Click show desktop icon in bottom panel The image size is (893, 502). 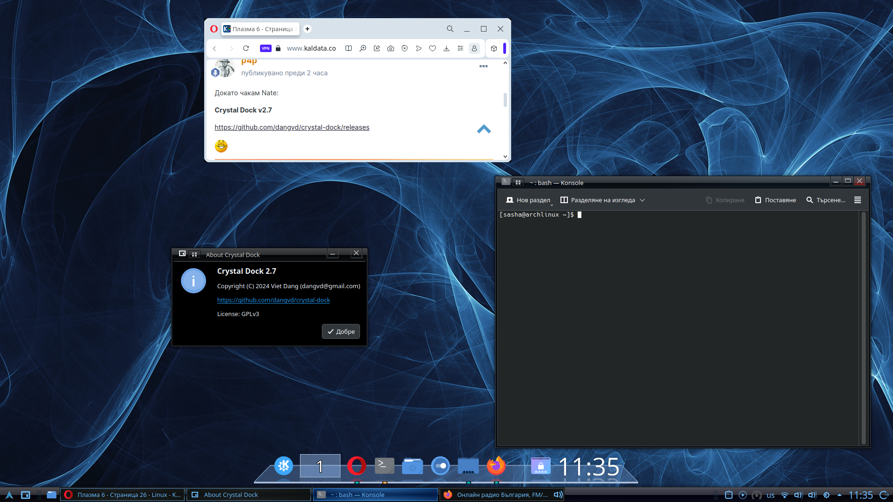pyautogui.click(x=26, y=495)
